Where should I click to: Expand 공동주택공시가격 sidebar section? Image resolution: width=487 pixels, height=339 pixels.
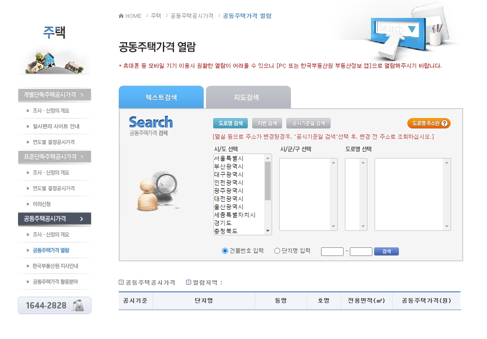pos(55,219)
